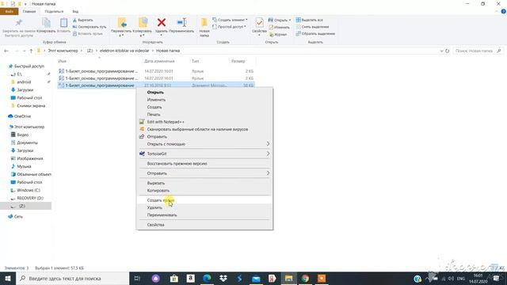This screenshot has height=285, width=507.
Task: Select android folder in the navigation pane
Action: [x=24, y=82]
